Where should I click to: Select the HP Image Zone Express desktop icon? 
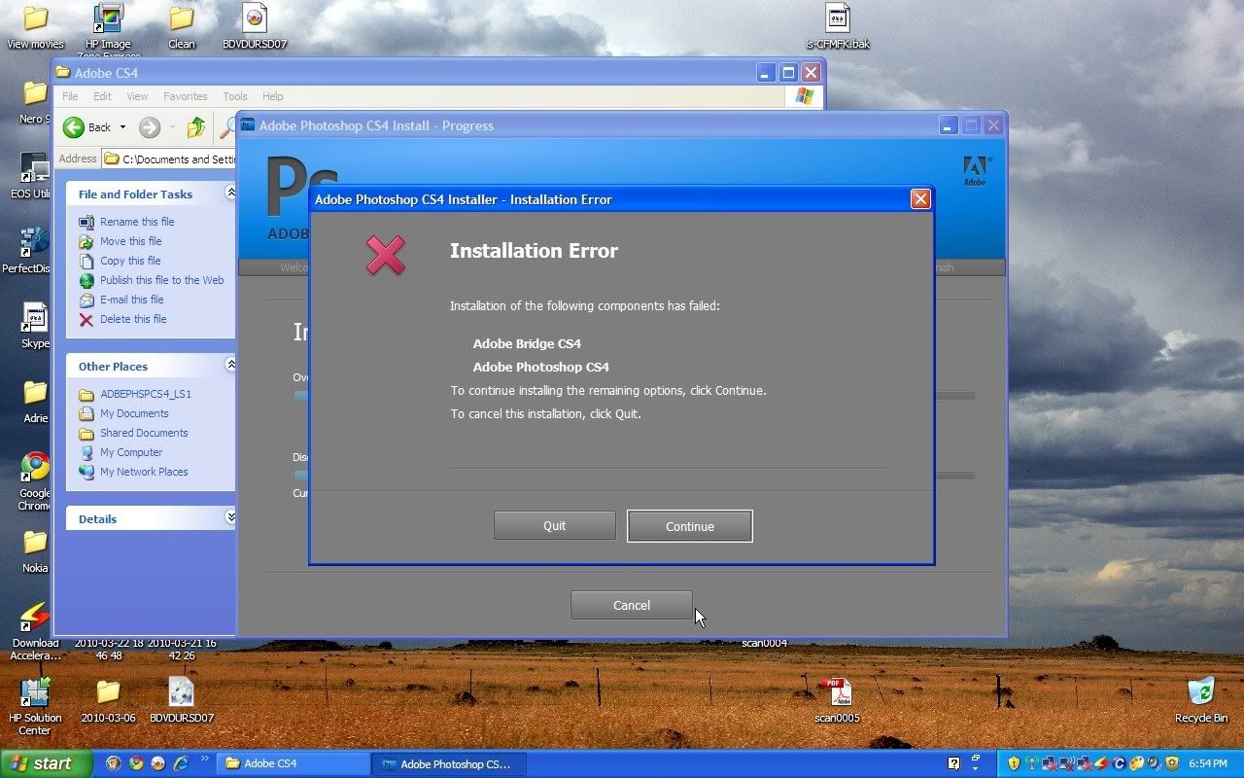pos(109,31)
